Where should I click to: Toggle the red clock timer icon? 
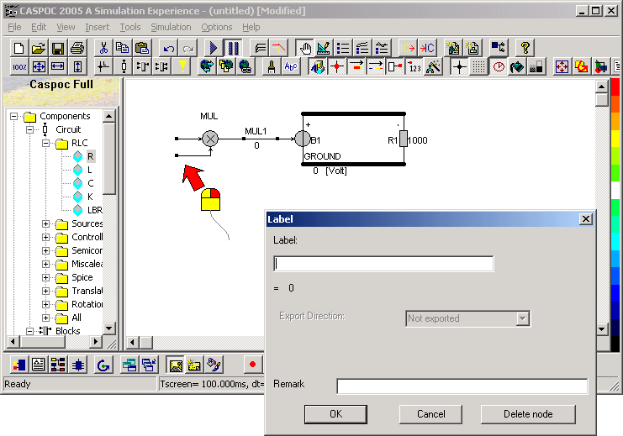499,66
